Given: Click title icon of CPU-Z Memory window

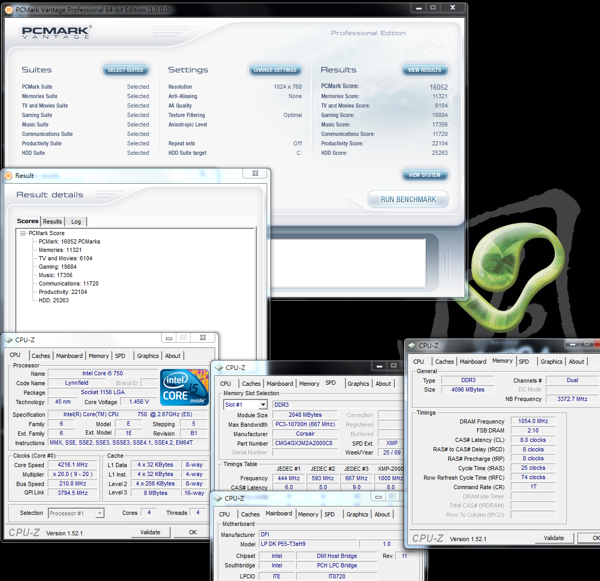Looking at the screenshot, I should click(x=412, y=345).
